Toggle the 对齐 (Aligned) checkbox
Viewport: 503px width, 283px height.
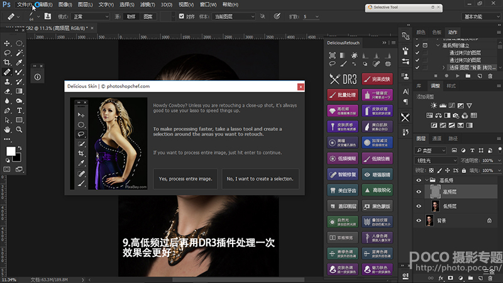coord(182,16)
